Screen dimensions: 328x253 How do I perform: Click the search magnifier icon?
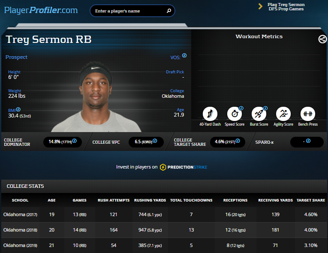coord(169,11)
